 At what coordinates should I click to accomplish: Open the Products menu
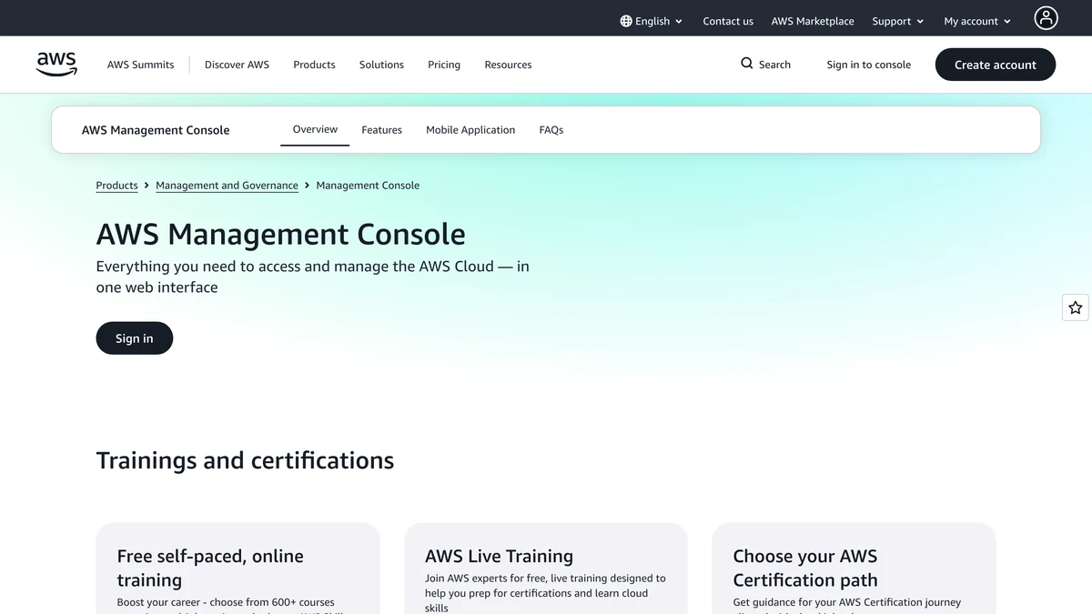click(314, 65)
